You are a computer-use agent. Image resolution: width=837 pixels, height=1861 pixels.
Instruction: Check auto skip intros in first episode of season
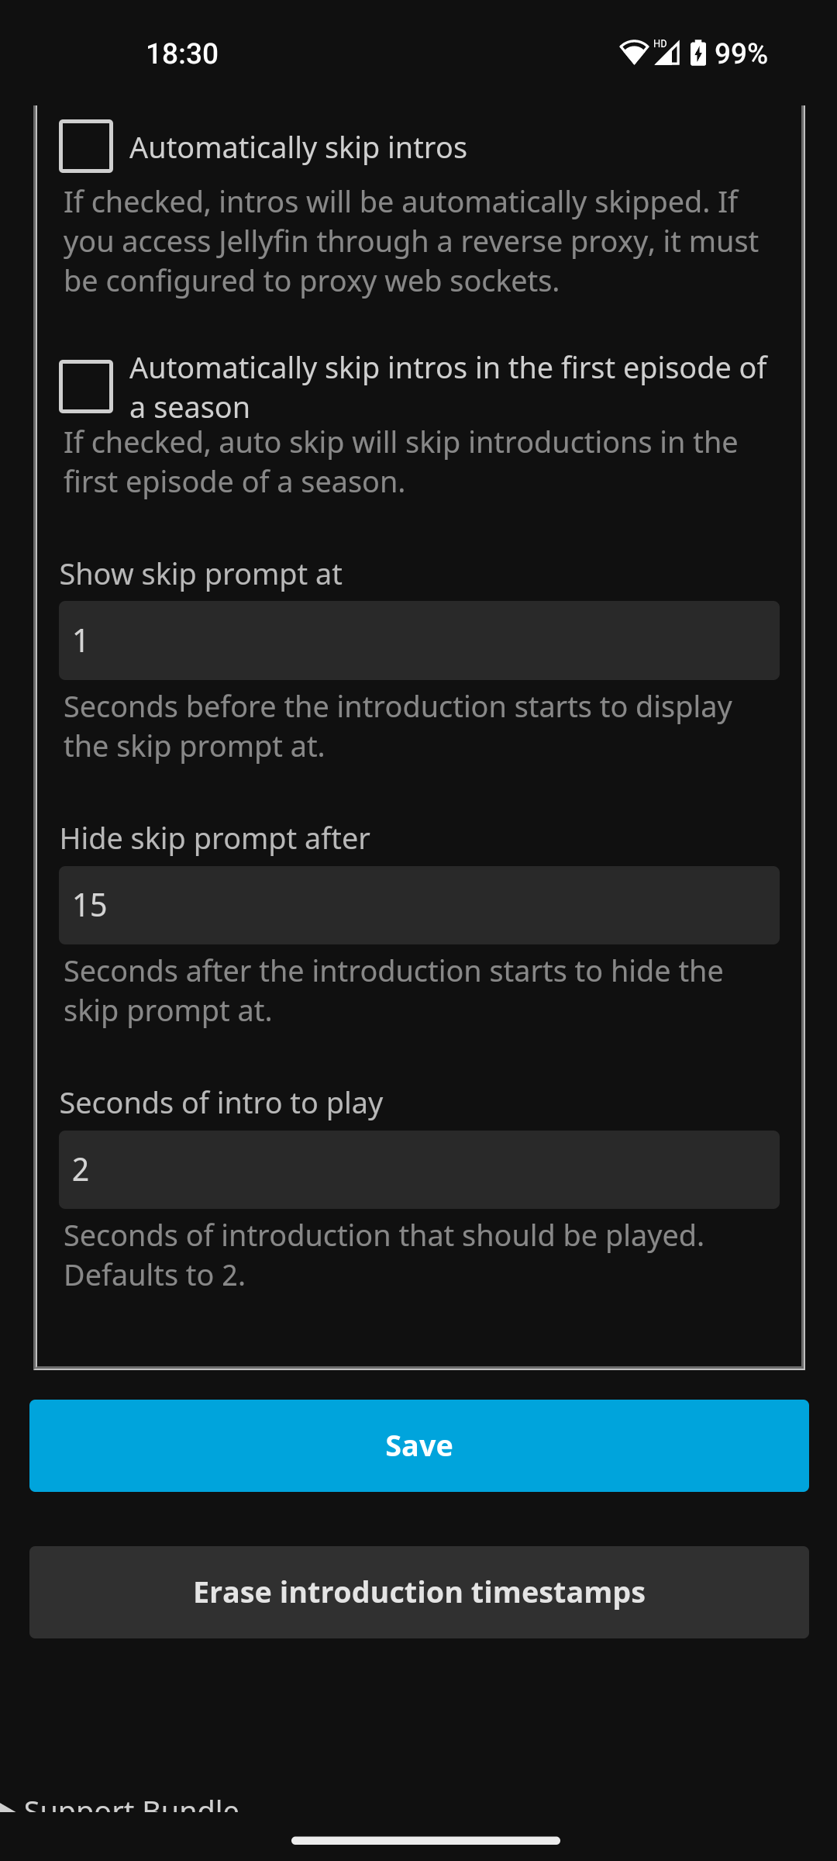point(85,385)
